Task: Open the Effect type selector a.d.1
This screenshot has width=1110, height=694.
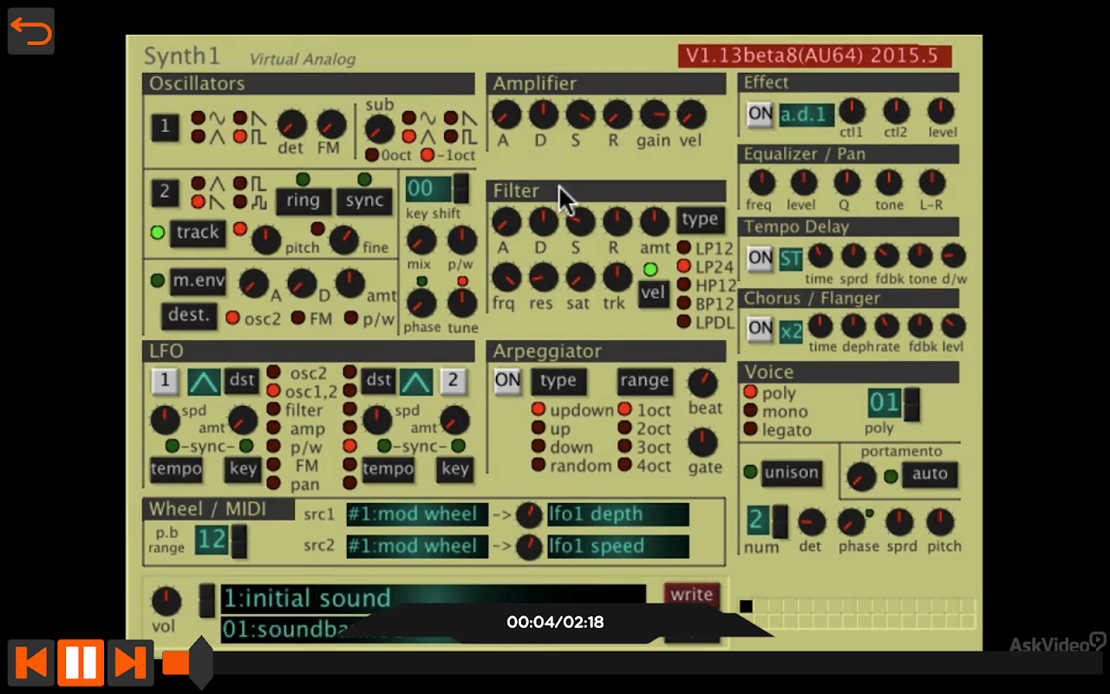Action: pos(806,115)
